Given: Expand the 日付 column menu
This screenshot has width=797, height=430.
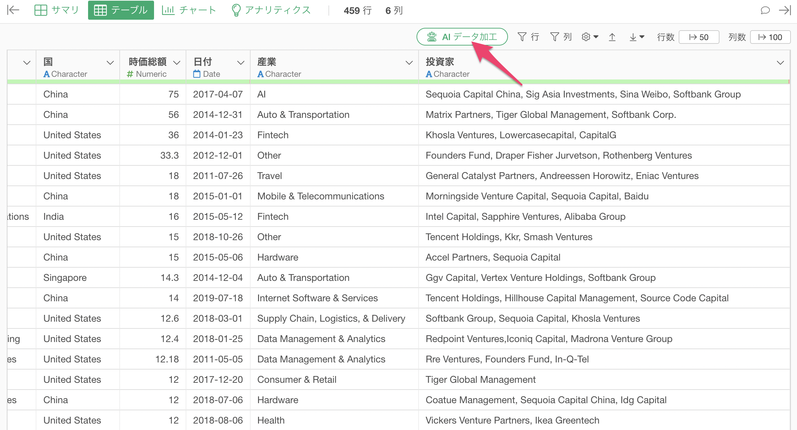Looking at the screenshot, I should click(241, 63).
